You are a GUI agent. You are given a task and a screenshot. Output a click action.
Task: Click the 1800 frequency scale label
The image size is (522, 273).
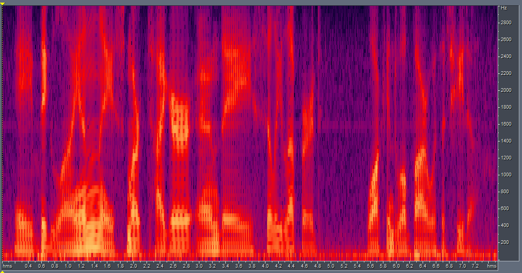506,107
